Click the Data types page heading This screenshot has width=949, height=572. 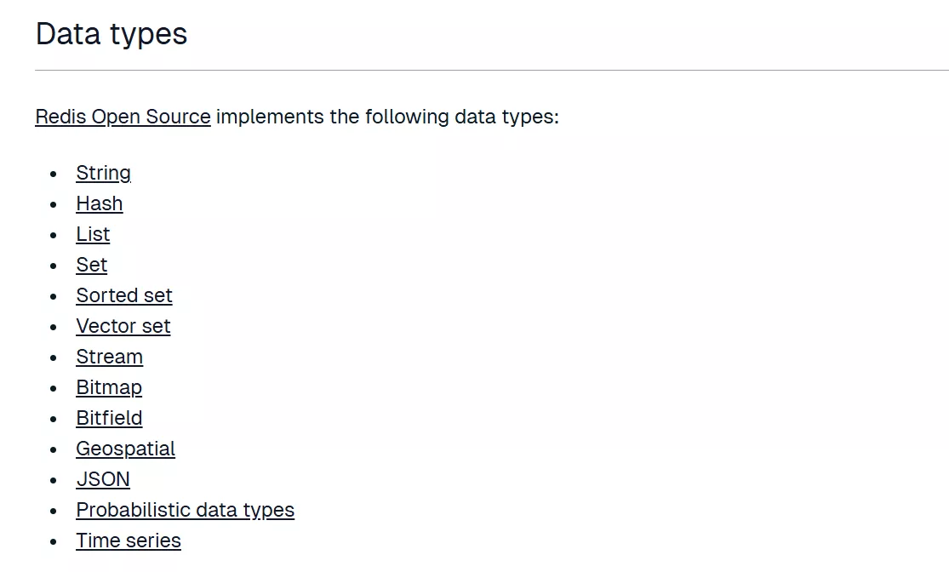[111, 34]
